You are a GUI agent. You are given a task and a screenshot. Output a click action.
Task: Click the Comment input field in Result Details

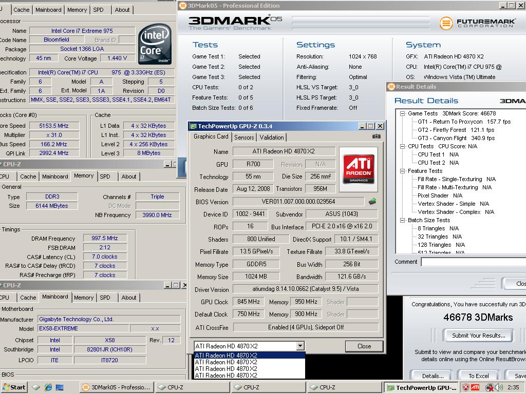(473, 262)
